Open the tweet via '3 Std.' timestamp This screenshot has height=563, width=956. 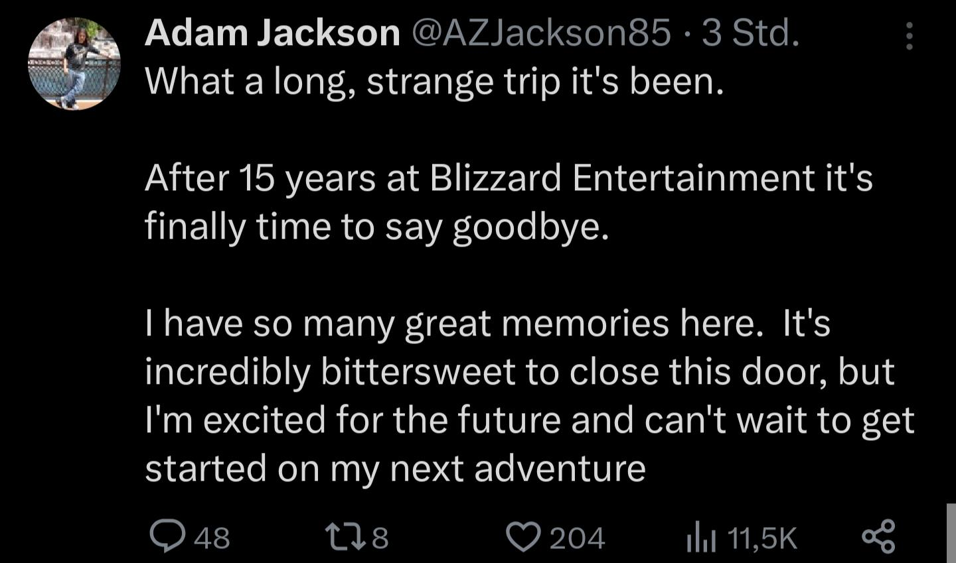(751, 33)
